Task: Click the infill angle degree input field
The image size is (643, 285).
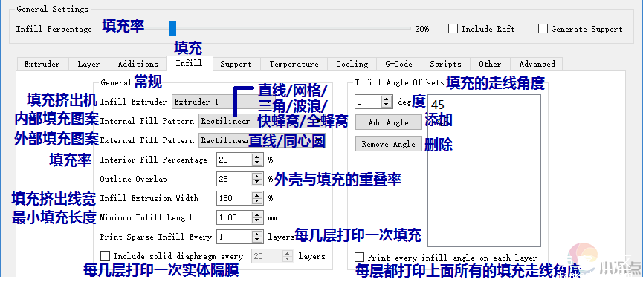Action: 368,102
